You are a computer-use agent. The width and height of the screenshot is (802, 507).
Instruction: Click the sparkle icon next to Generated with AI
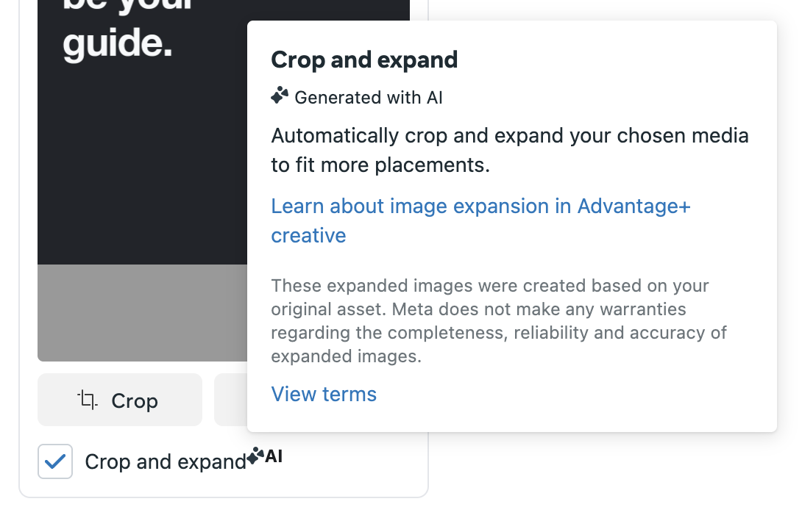[x=280, y=96]
